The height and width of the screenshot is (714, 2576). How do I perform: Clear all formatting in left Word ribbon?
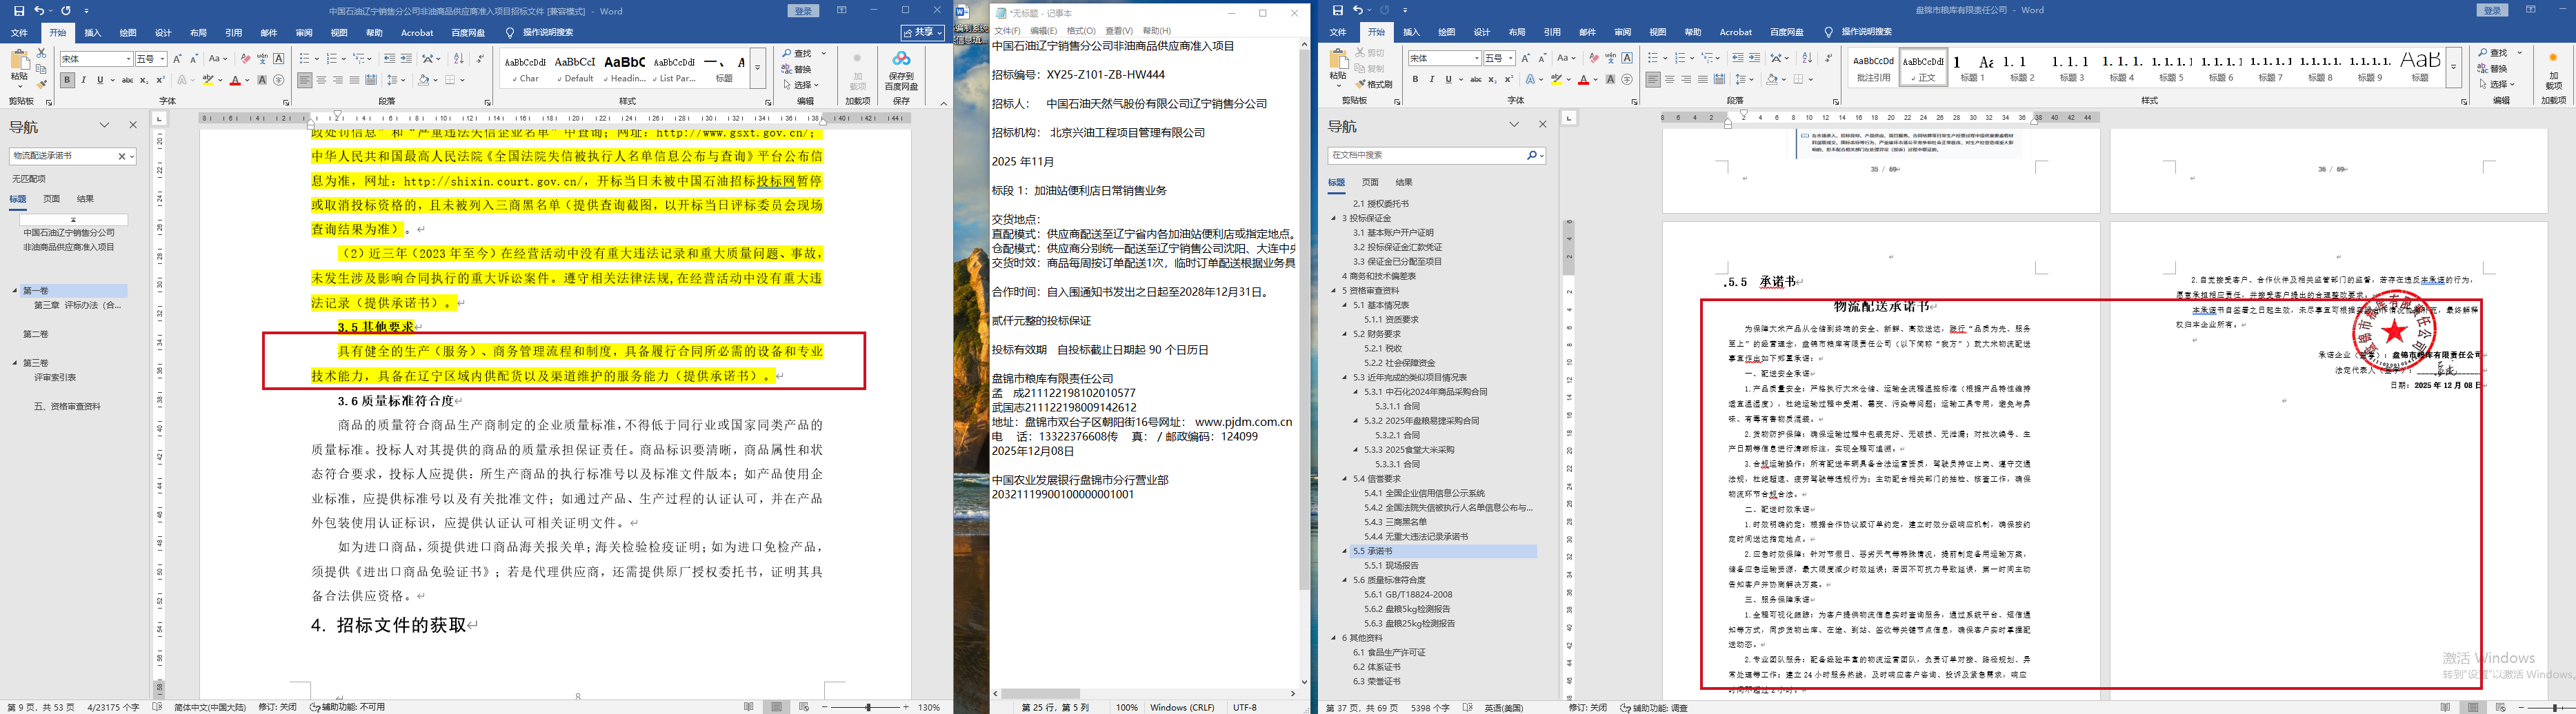click(245, 59)
